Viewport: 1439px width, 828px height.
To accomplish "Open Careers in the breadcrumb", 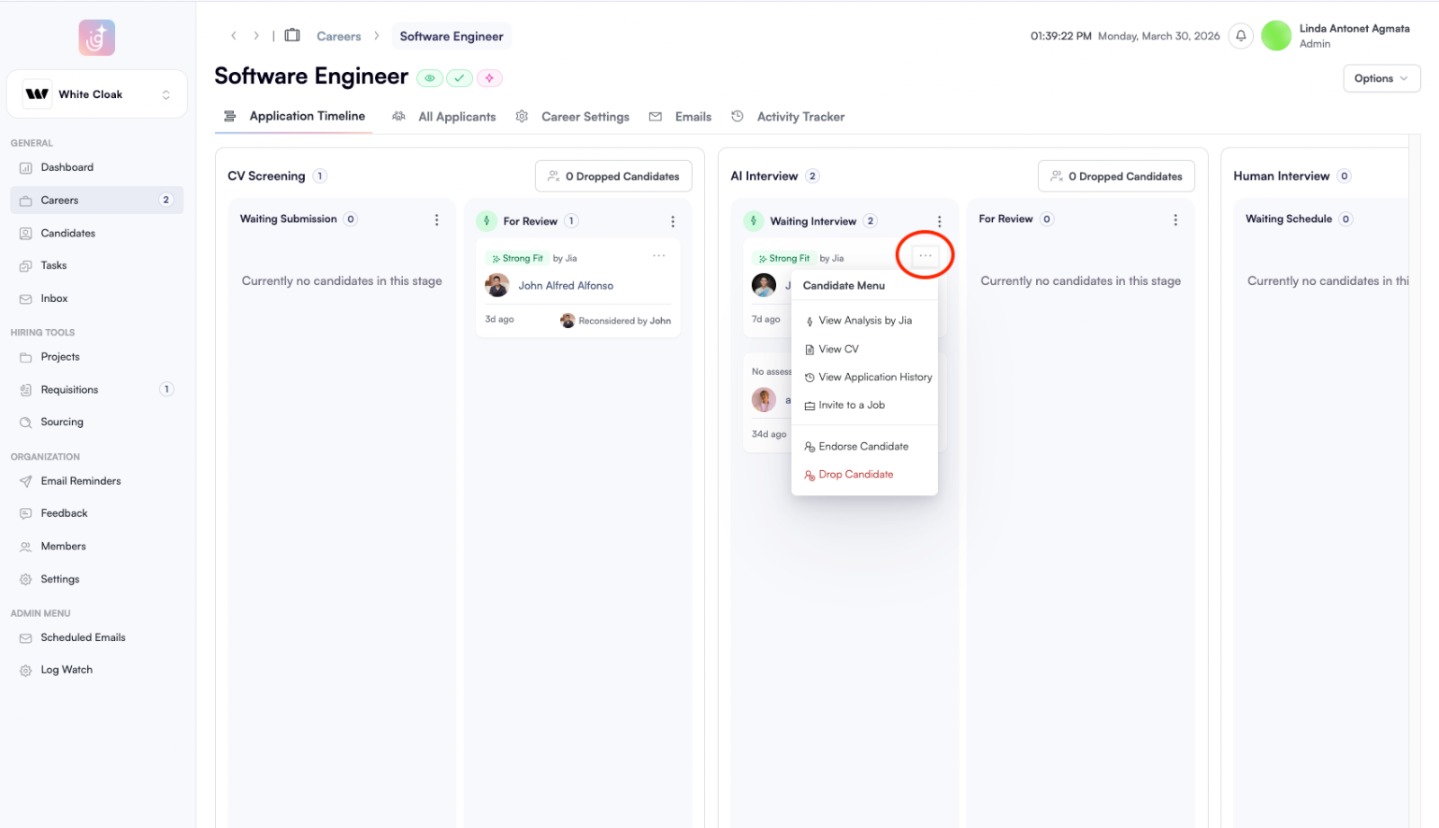I will pyautogui.click(x=338, y=37).
